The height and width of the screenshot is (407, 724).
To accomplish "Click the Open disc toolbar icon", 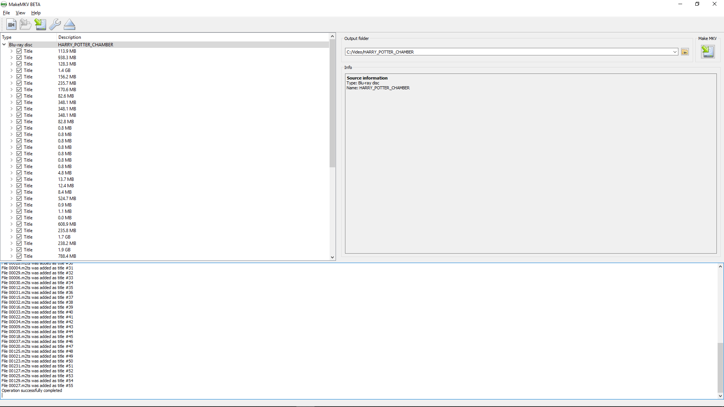I will pos(26,24).
